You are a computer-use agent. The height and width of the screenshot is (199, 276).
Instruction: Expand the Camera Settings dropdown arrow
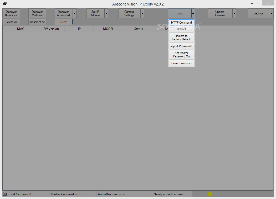142,13
